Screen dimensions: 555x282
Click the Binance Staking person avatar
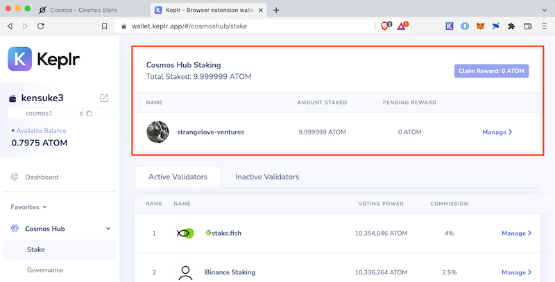pyautogui.click(x=185, y=272)
